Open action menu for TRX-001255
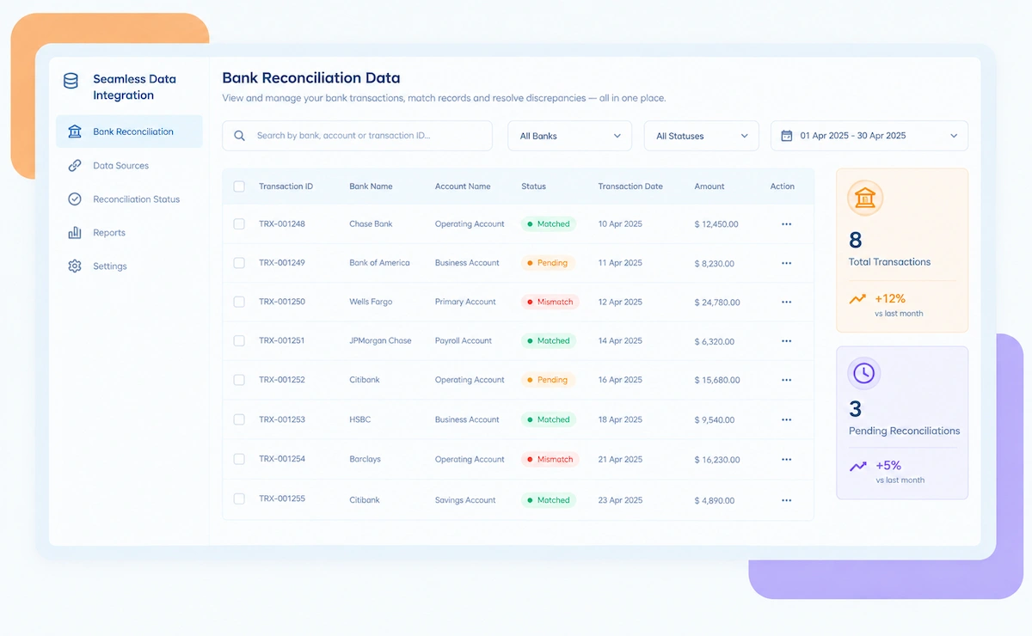The height and width of the screenshot is (636, 1032). (x=786, y=500)
